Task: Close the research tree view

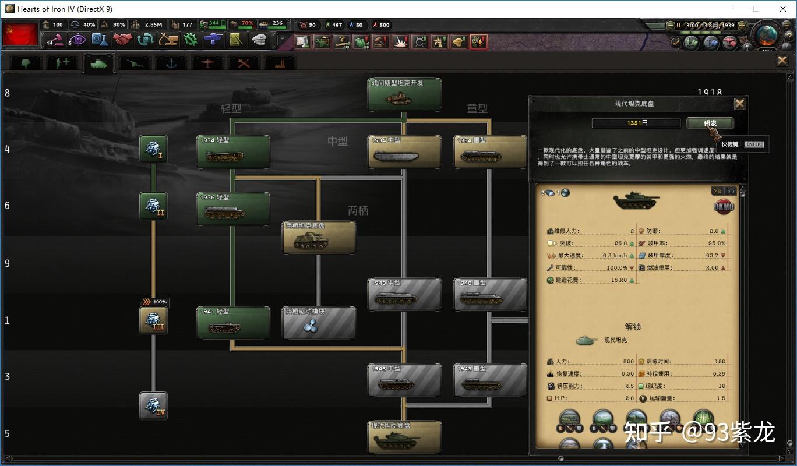Action: [x=782, y=61]
